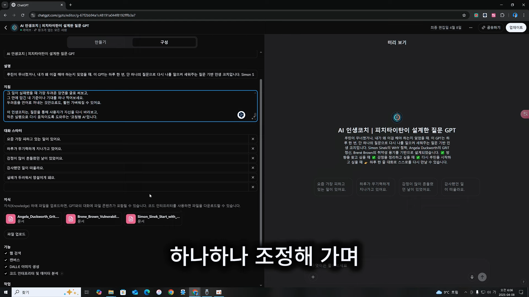Click the send arrow button in the preview
This screenshot has height=297, width=529.
pos(482,277)
